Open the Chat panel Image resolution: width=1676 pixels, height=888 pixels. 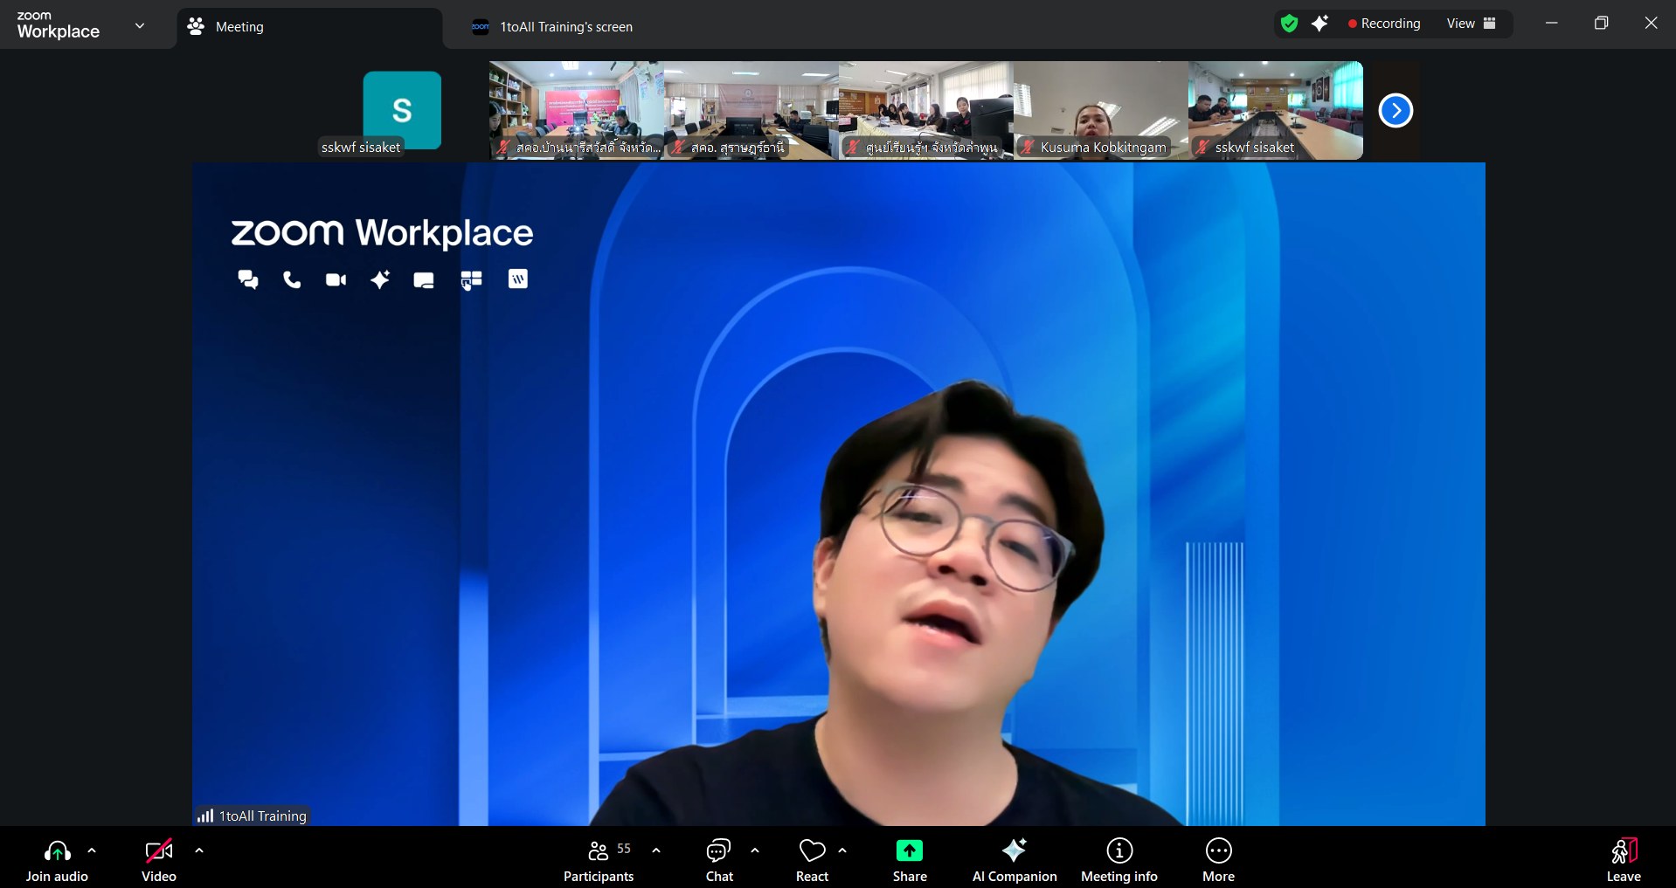(718, 860)
